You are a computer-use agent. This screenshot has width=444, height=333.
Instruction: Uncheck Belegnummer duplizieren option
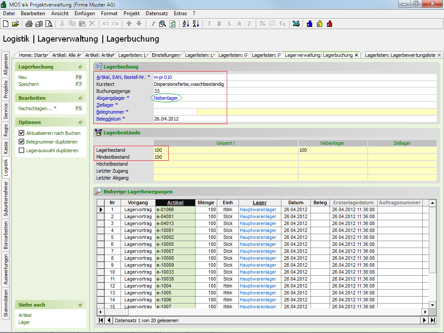[22, 142]
